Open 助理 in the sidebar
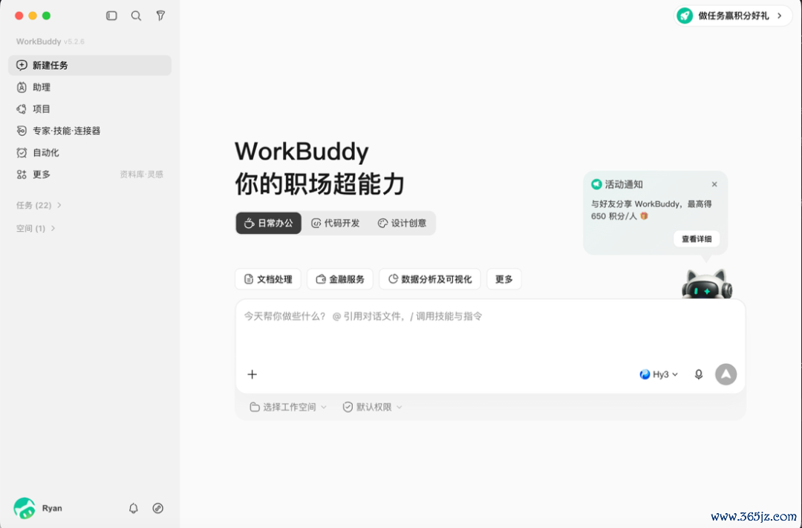Image resolution: width=802 pixels, height=528 pixels. [x=90, y=88]
